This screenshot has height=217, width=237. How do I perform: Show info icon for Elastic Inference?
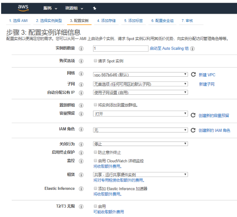[x=81, y=189]
